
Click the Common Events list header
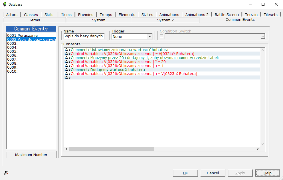point(31,29)
